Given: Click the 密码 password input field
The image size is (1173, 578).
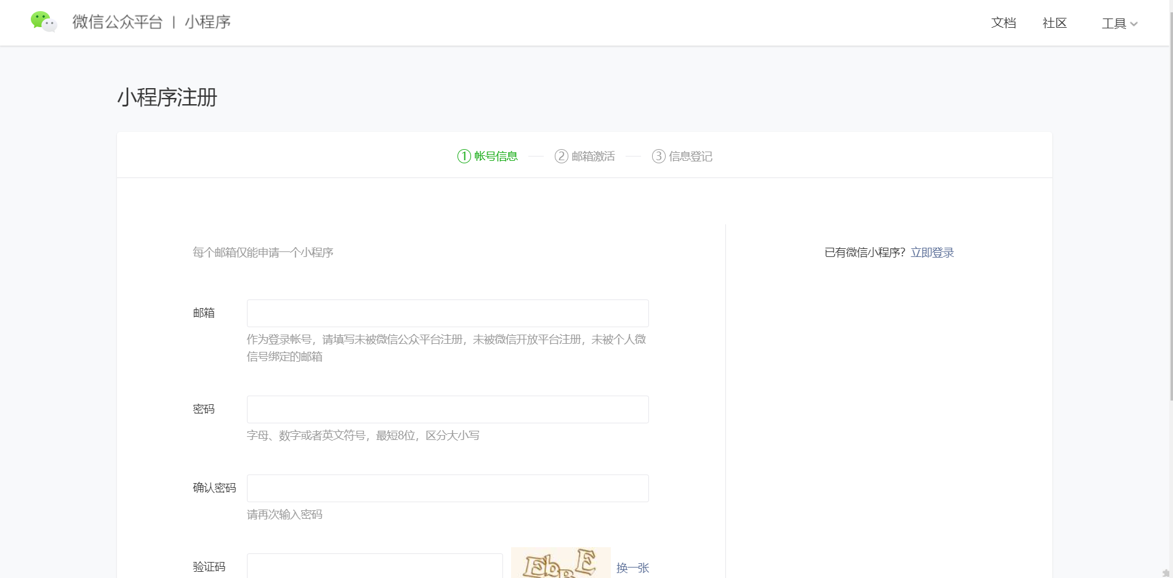Looking at the screenshot, I should (x=446, y=409).
